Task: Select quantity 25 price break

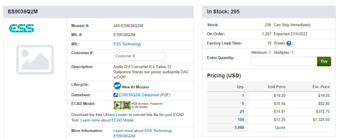Action: tap(242, 112)
